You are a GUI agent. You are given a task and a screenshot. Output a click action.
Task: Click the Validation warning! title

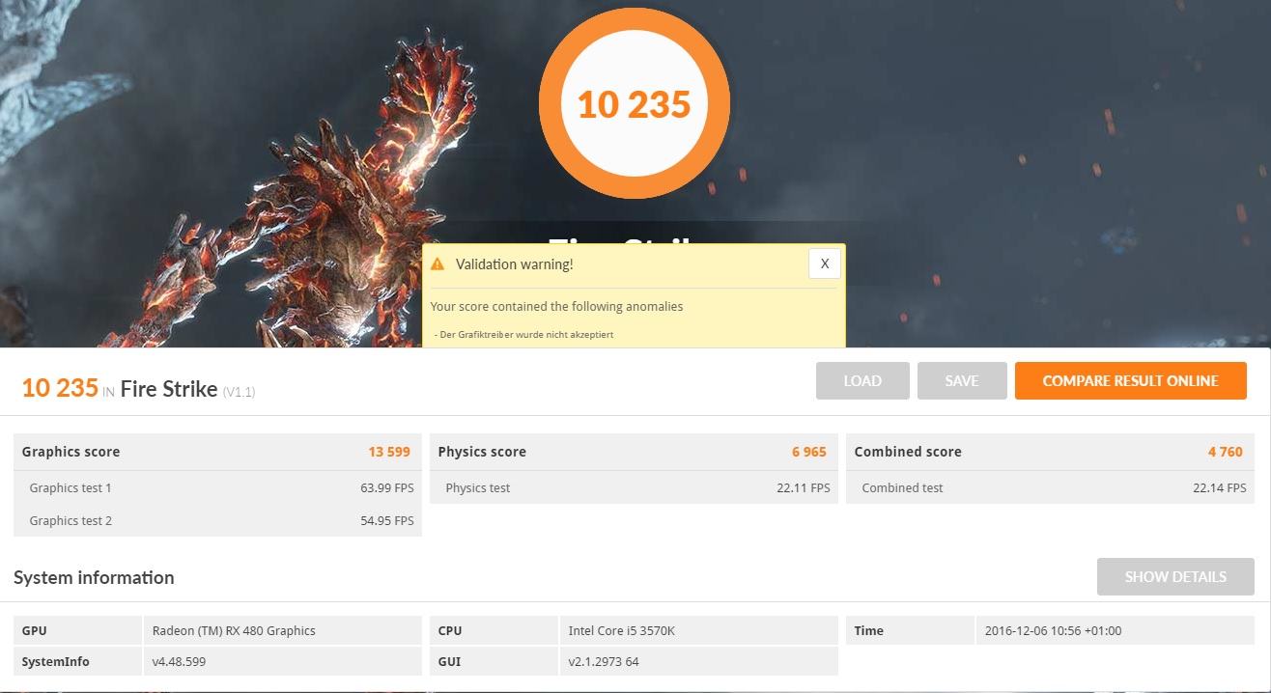(x=515, y=263)
